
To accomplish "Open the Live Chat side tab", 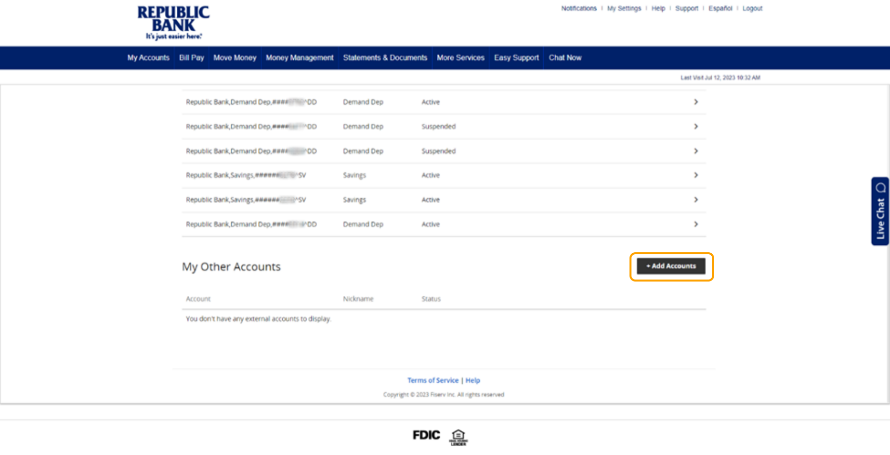I will pyautogui.click(x=880, y=211).
